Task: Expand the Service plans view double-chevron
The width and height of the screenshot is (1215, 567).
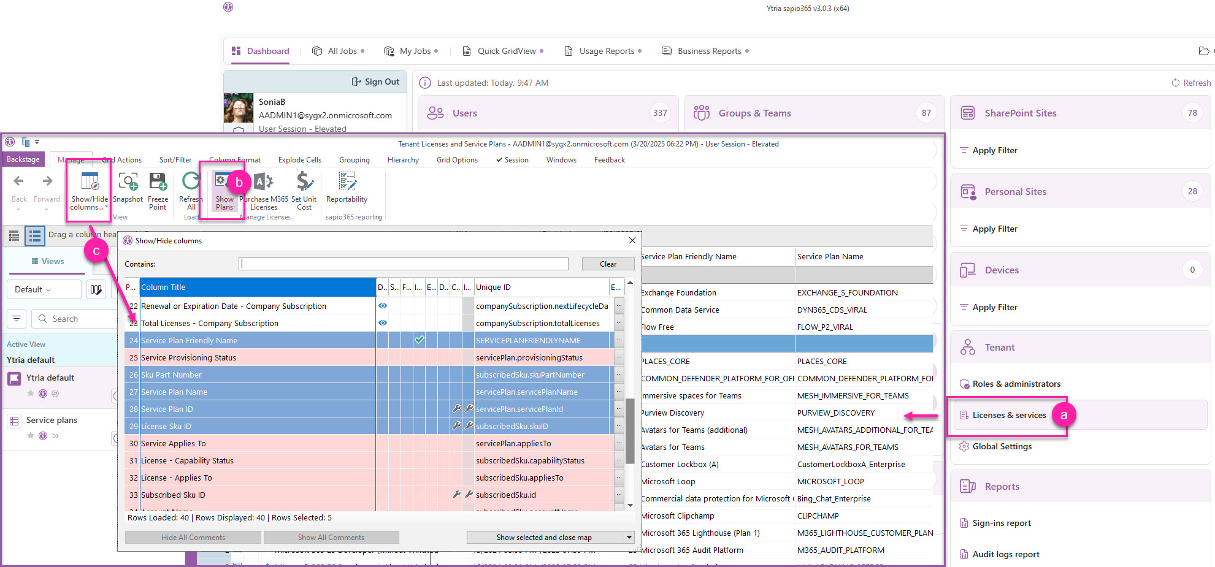Action: tap(55, 436)
